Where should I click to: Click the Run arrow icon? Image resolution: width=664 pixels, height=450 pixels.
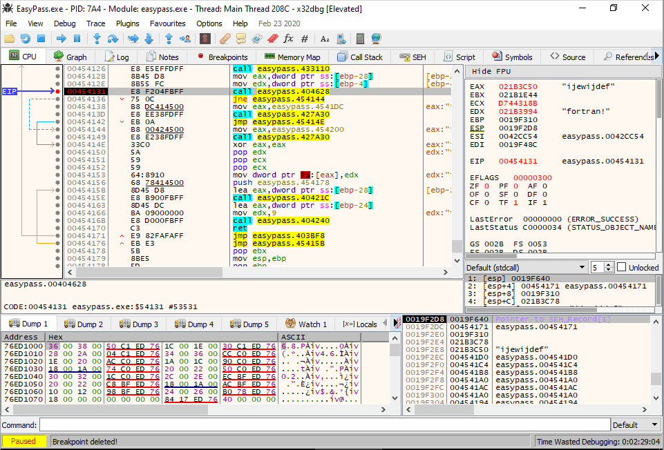[x=61, y=39]
